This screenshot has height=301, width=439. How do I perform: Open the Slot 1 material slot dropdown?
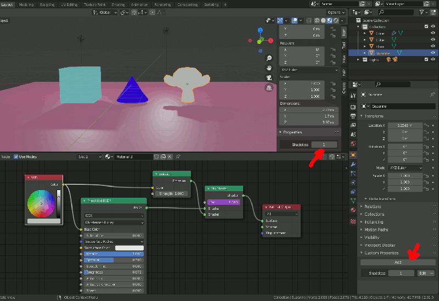[x=89, y=157]
